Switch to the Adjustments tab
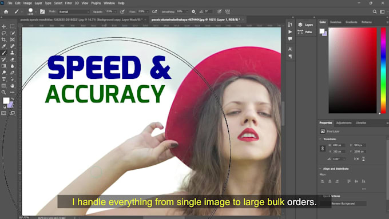The width and height of the screenshot is (389, 219). (344, 123)
